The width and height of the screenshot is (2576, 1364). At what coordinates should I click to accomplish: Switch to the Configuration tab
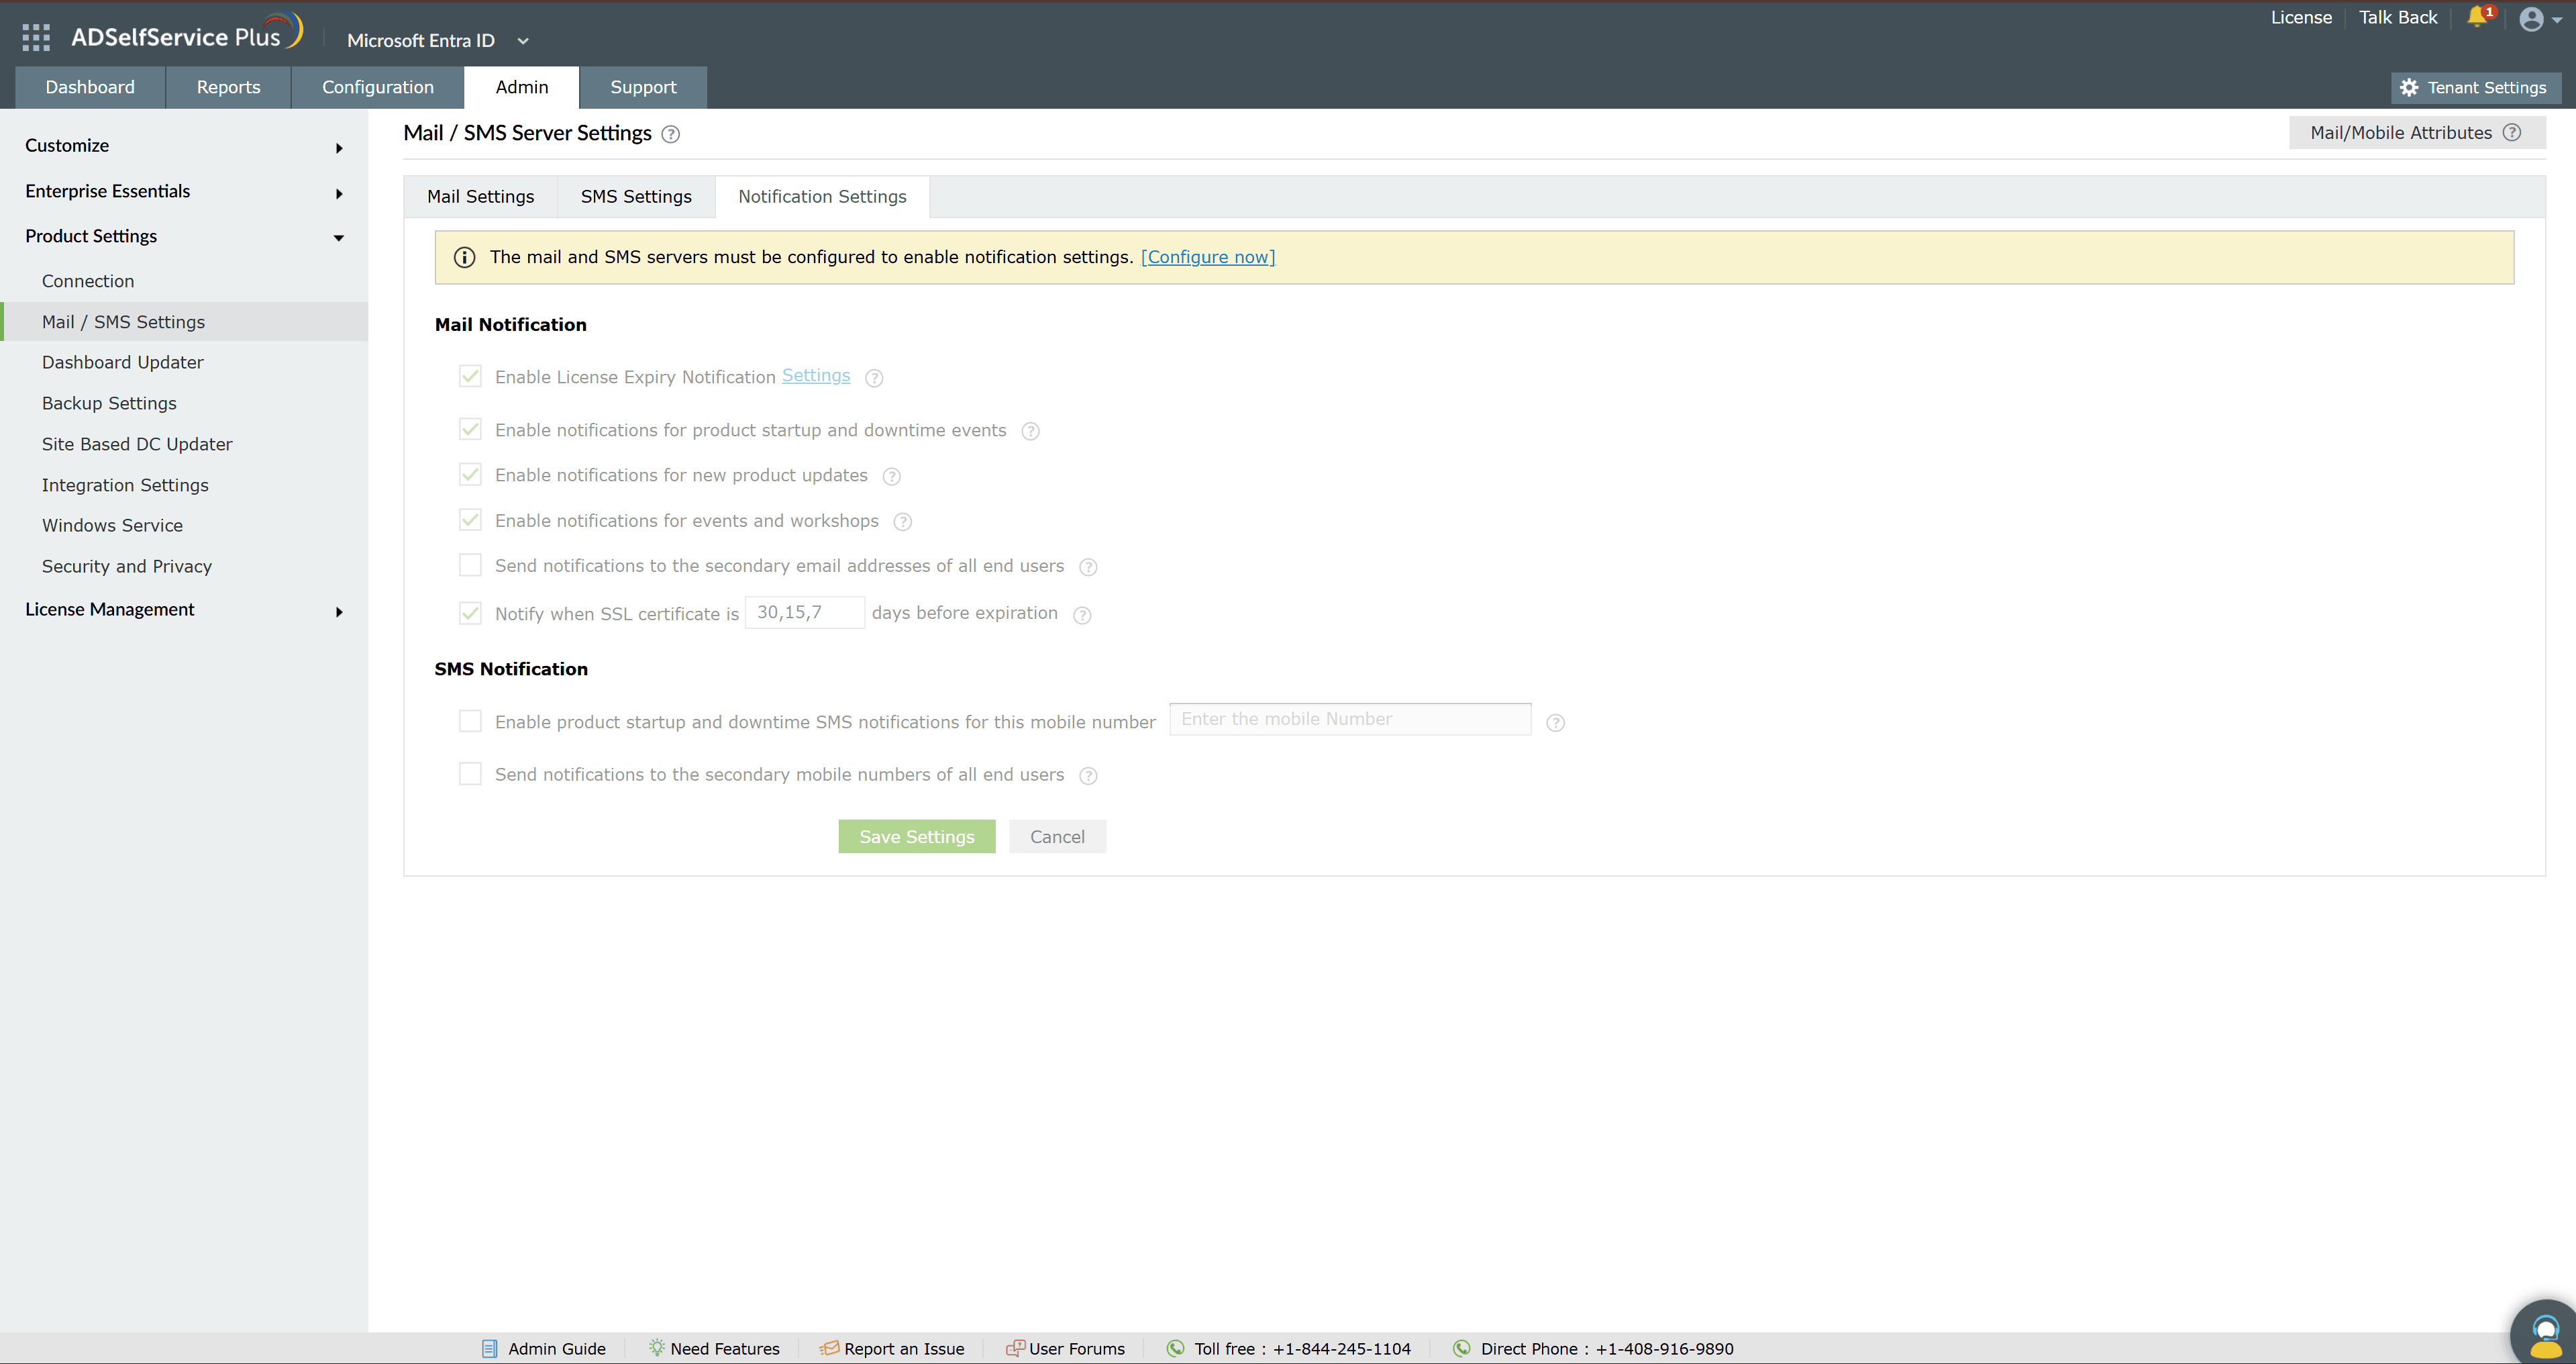click(378, 87)
